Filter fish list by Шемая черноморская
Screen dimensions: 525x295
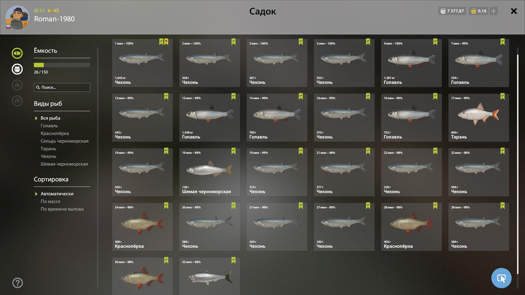64,164
